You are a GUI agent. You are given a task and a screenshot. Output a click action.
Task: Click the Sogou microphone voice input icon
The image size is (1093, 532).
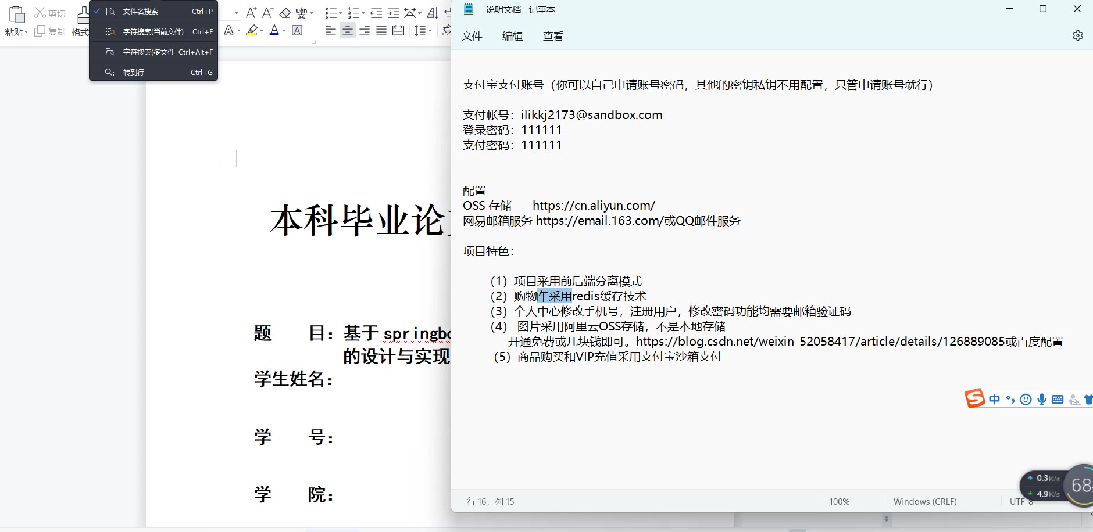[x=1042, y=399]
